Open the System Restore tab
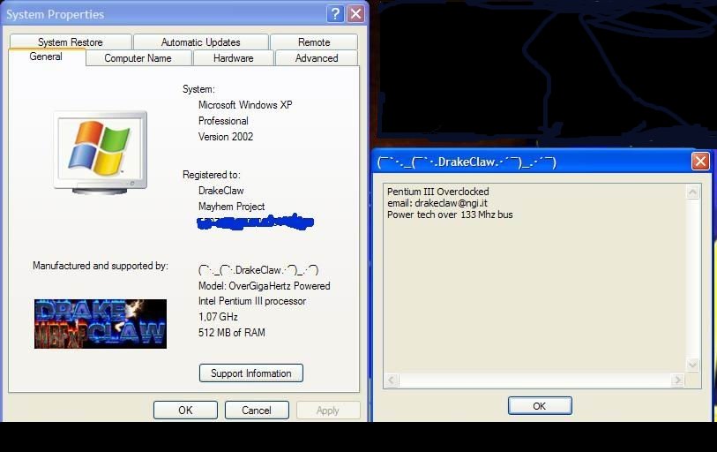 pos(71,42)
